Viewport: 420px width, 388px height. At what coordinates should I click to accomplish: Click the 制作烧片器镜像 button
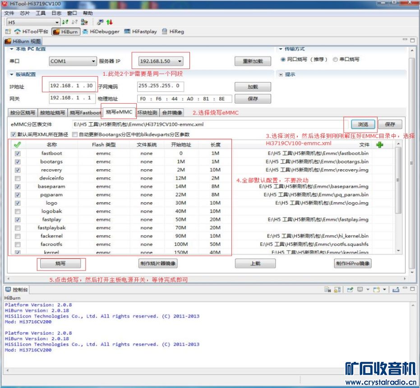[158, 263]
